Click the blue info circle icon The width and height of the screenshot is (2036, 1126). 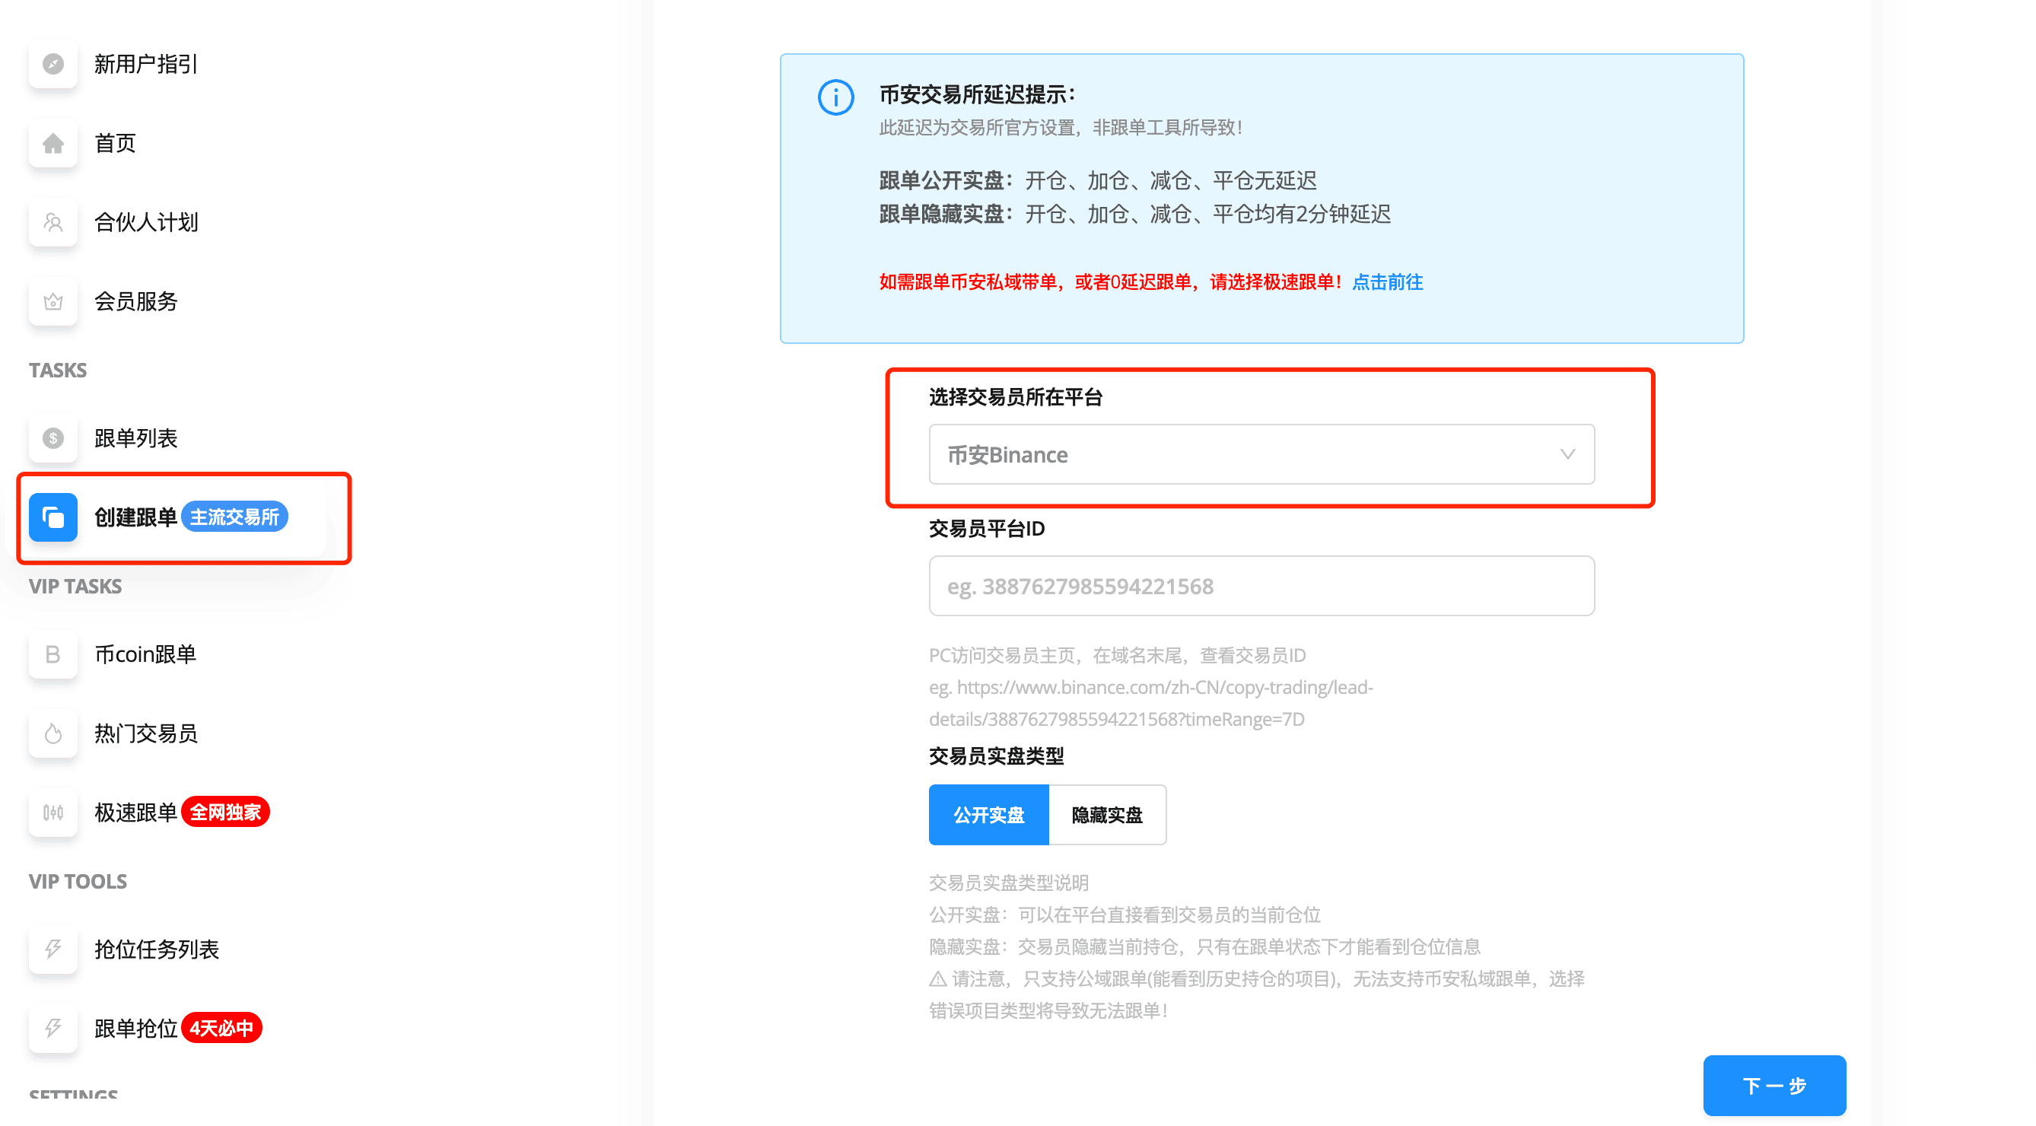pyautogui.click(x=835, y=97)
